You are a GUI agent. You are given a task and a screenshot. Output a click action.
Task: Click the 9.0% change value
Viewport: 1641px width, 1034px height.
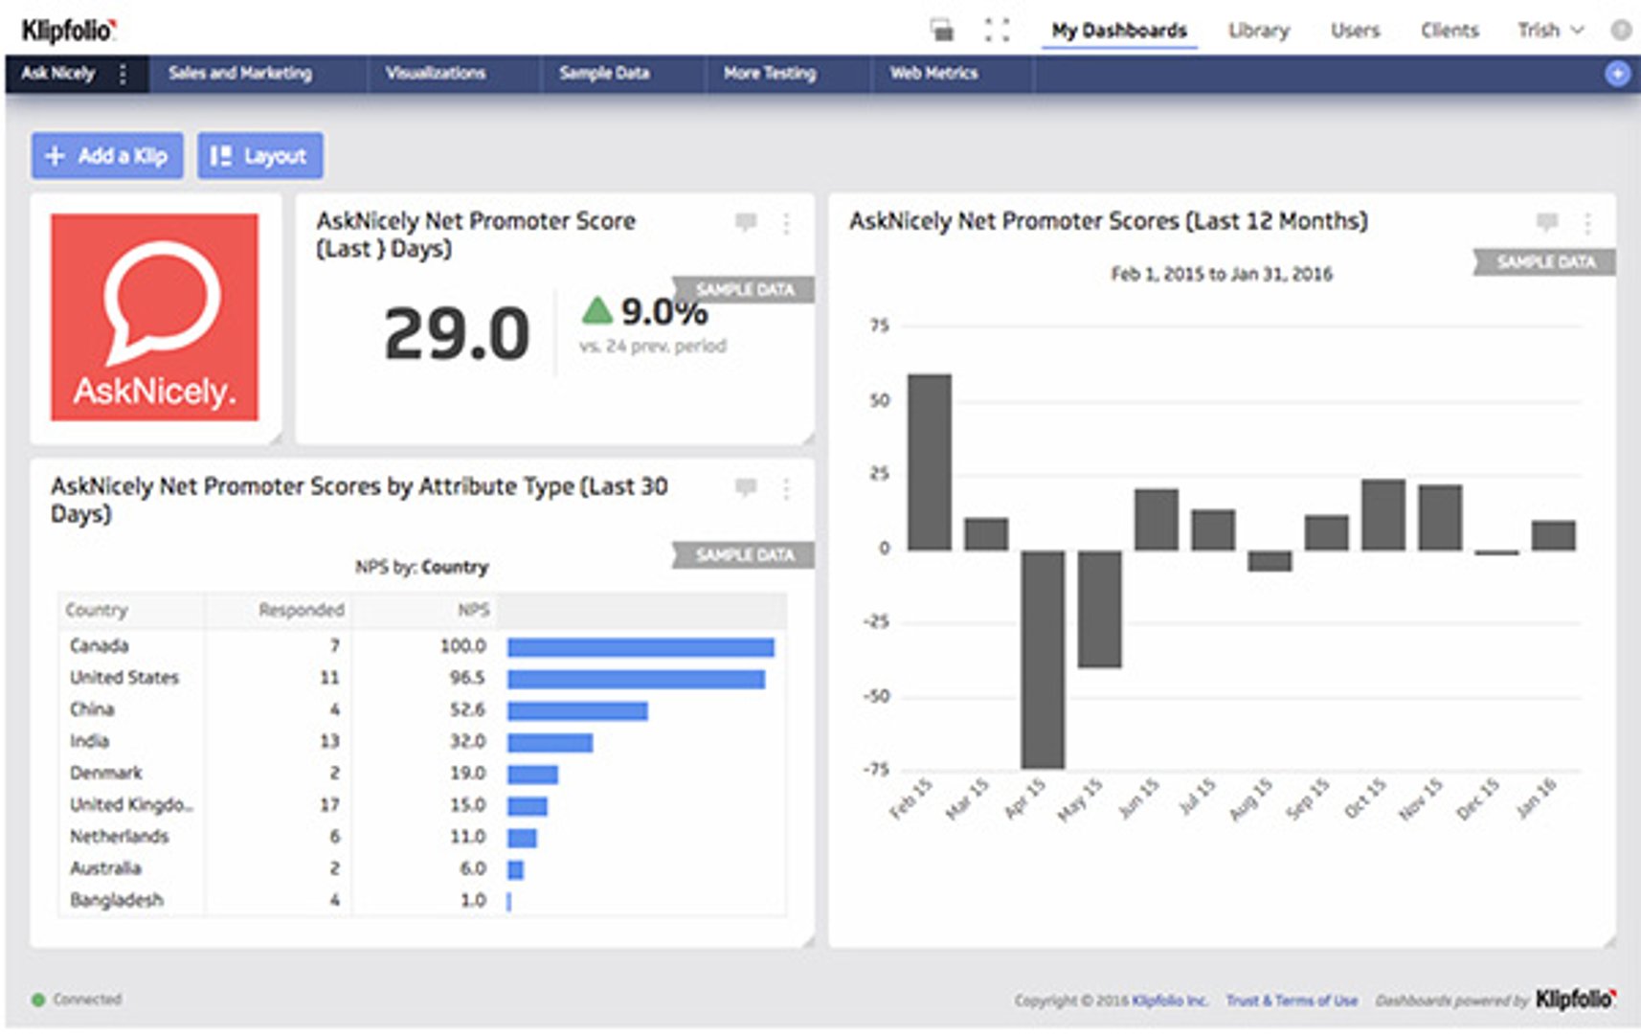pos(664,311)
